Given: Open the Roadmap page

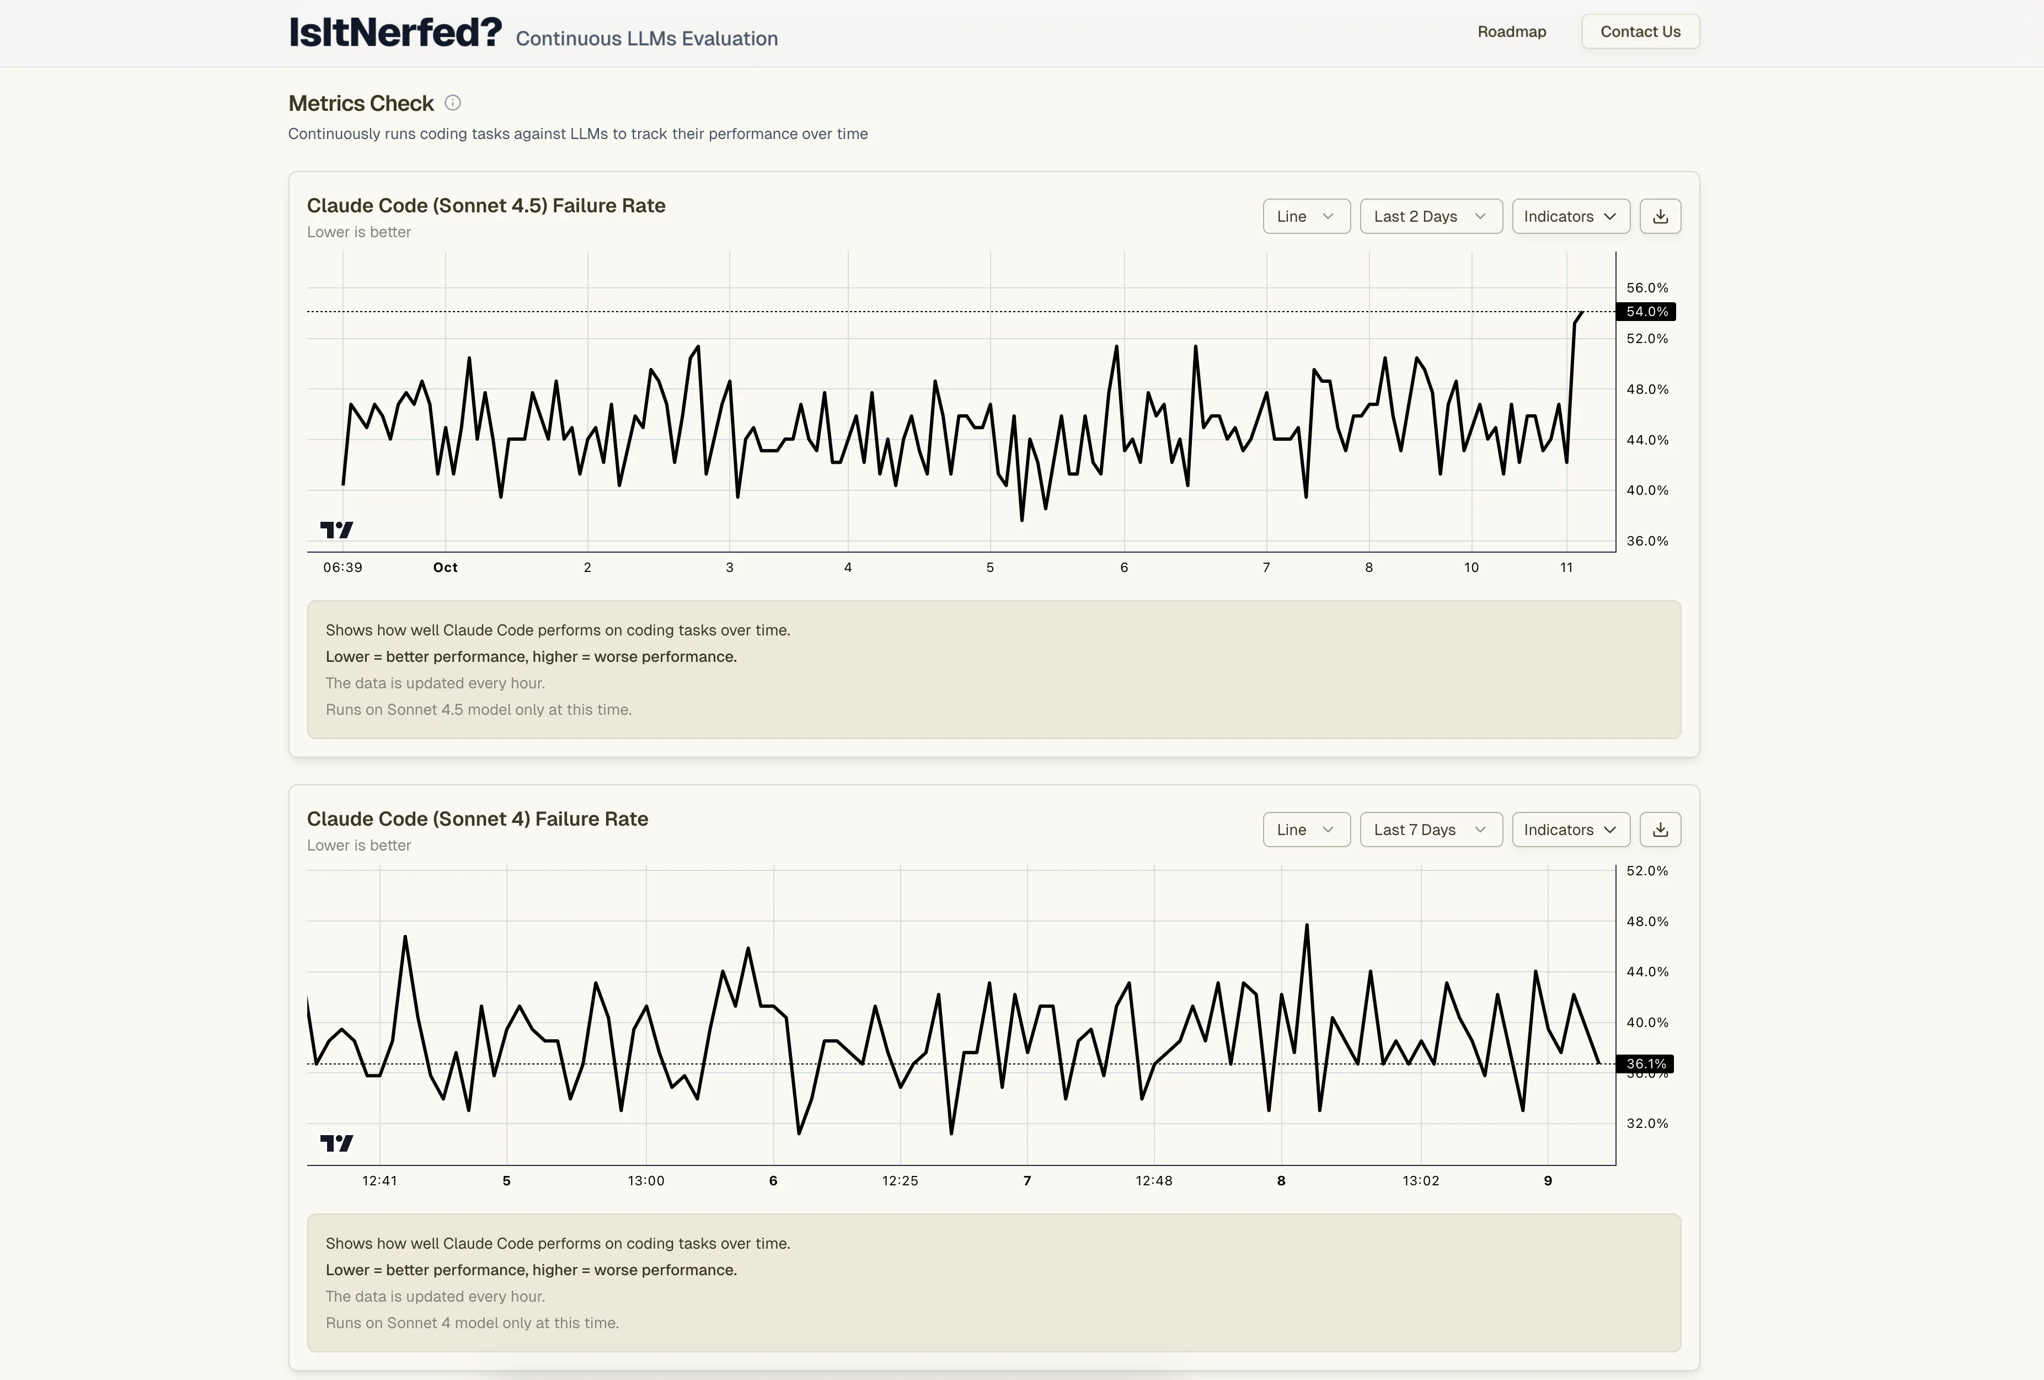Looking at the screenshot, I should pos(1511,31).
